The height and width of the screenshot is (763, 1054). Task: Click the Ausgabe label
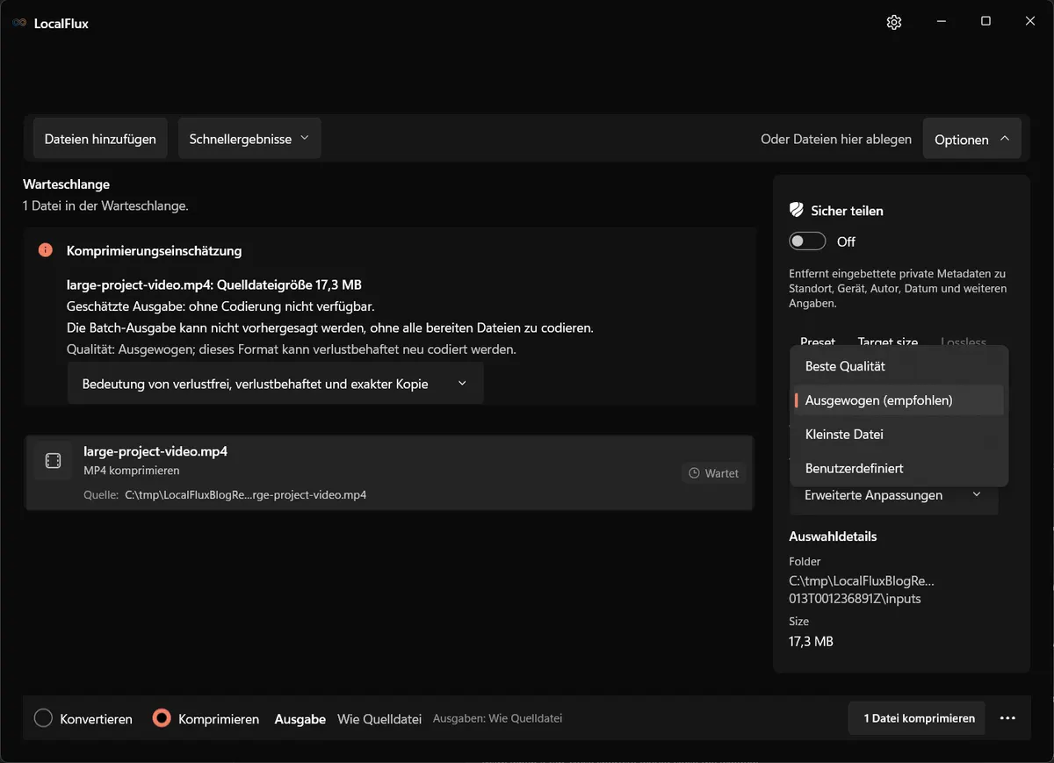point(300,719)
